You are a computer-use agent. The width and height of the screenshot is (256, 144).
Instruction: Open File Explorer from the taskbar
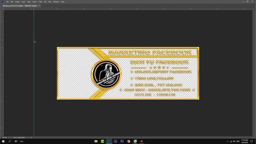click(x=96, y=141)
